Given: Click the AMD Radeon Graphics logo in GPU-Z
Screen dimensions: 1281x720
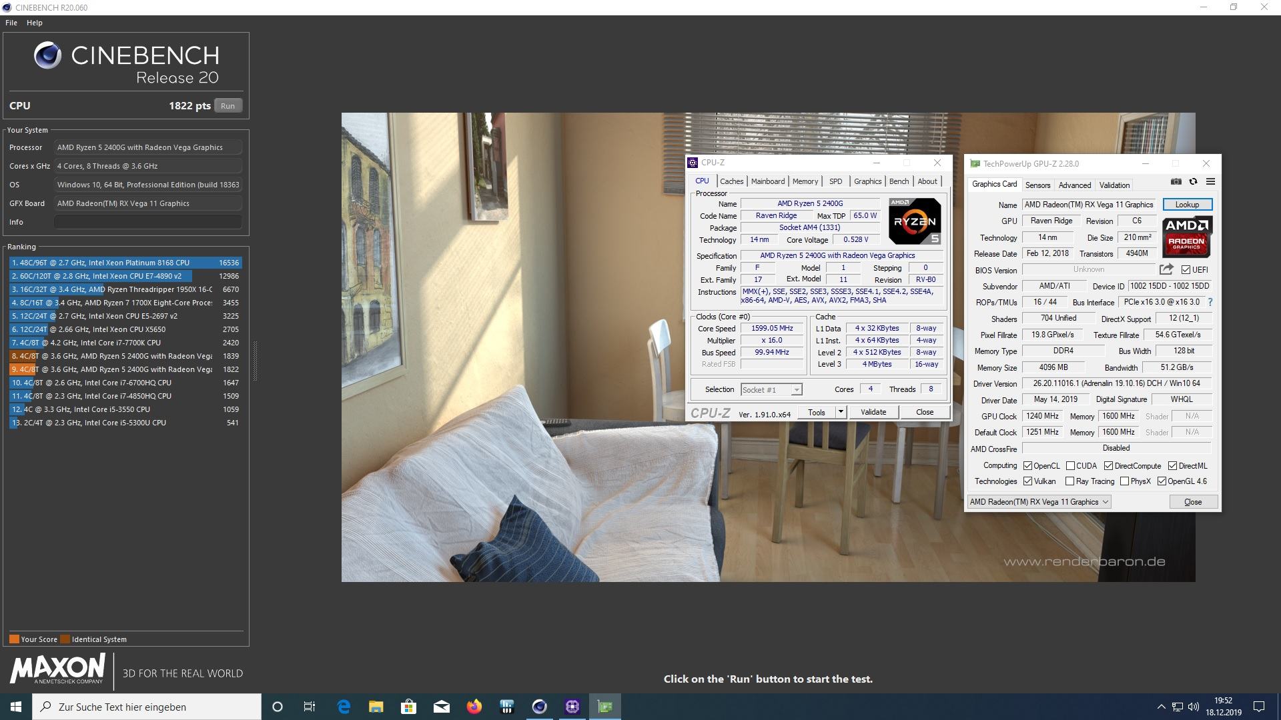Looking at the screenshot, I should [x=1187, y=237].
